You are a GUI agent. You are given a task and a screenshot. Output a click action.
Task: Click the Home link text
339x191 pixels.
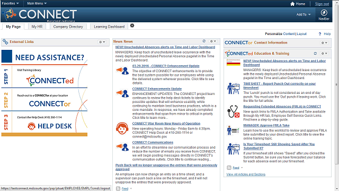coord(300,4)
